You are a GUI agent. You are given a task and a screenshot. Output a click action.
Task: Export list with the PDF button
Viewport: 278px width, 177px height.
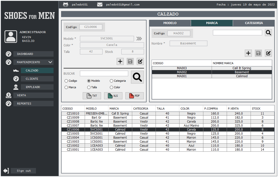point(134,96)
